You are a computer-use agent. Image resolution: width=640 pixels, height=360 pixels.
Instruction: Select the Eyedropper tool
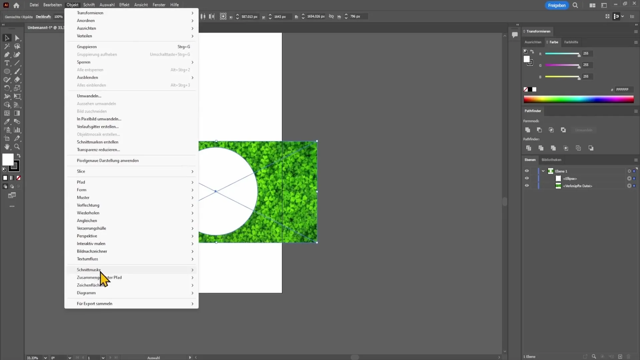7,122
